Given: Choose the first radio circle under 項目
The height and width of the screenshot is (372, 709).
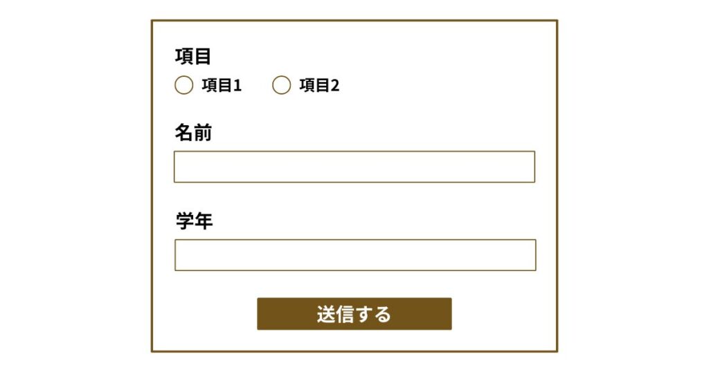Looking at the screenshot, I should [x=183, y=85].
